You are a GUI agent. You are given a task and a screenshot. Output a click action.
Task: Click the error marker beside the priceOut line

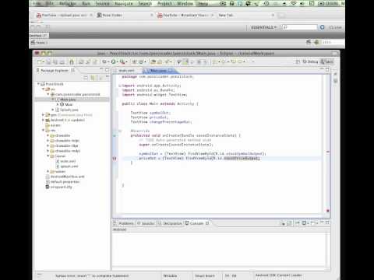point(115,158)
